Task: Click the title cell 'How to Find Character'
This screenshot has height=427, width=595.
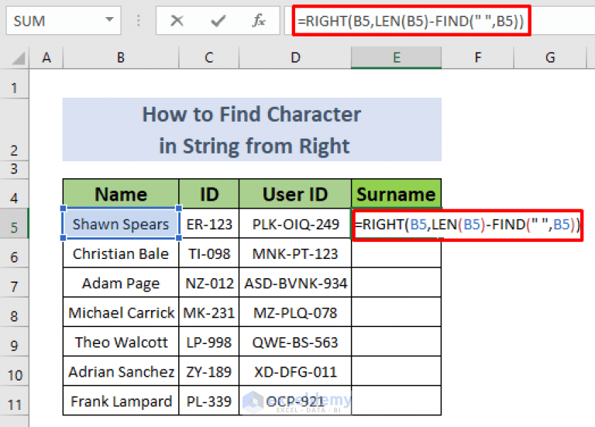Action: 252,130
